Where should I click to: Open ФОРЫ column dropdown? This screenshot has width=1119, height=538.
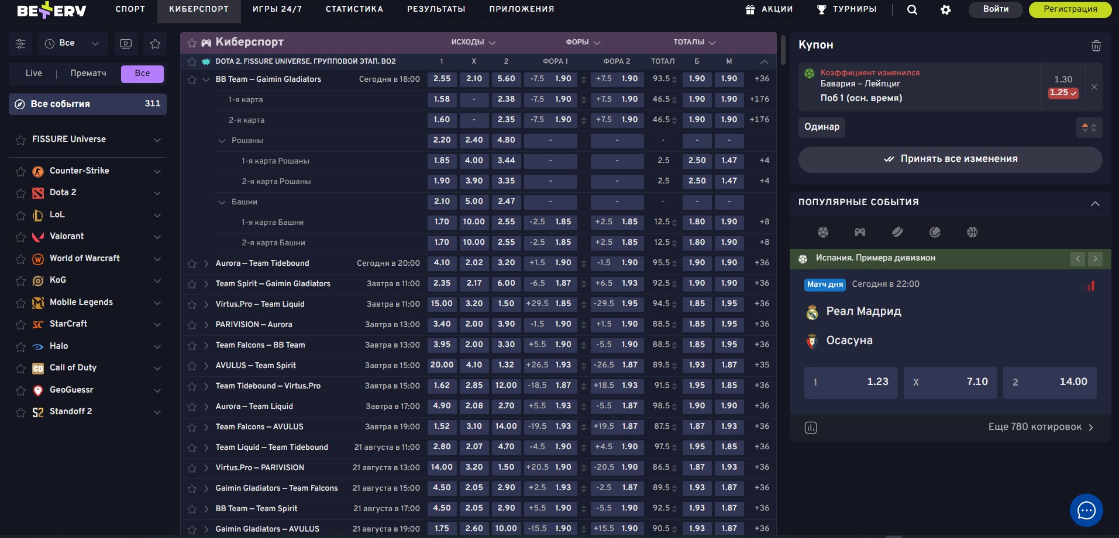click(583, 42)
